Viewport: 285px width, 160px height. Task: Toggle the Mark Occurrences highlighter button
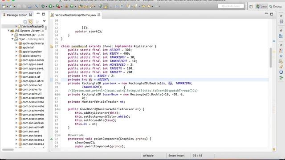[106, 7]
